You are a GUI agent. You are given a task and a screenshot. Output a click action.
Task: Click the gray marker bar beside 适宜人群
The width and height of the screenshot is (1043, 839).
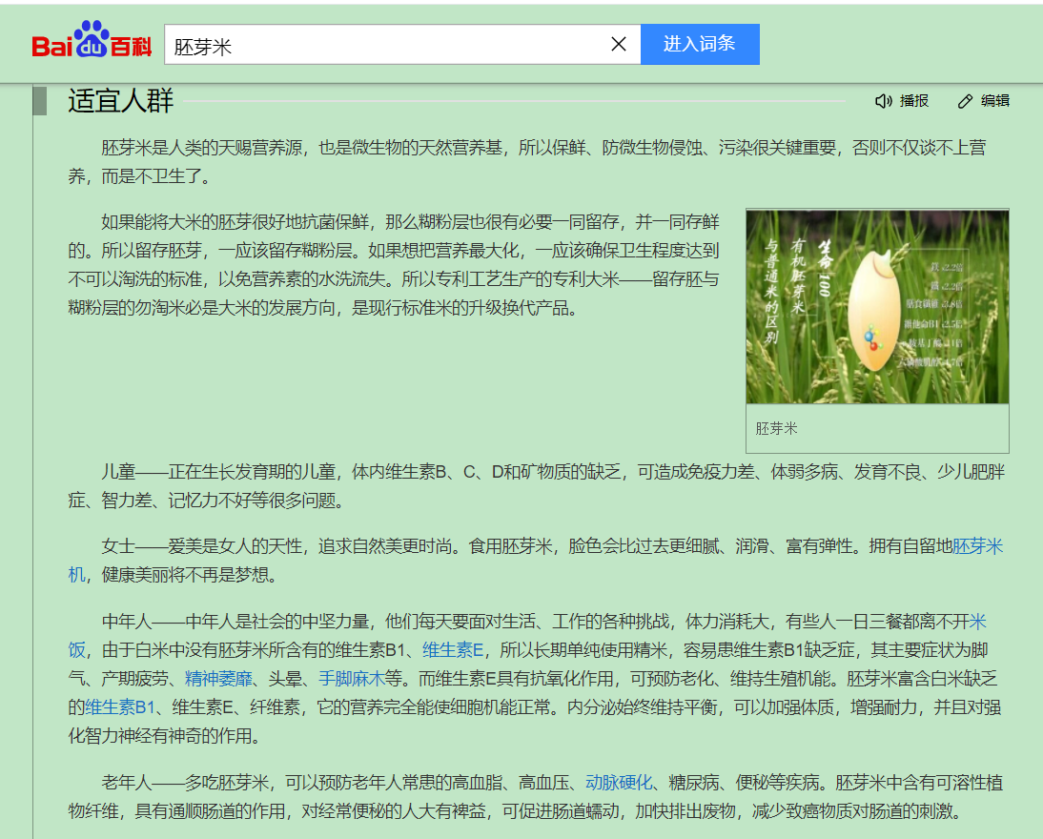39,100
